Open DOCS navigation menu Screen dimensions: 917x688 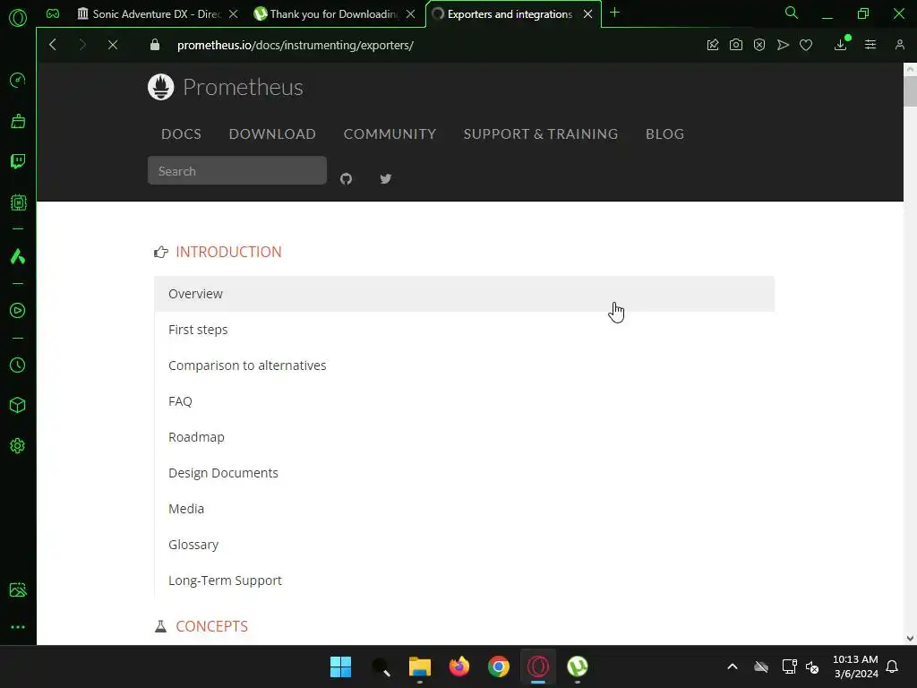pyautogui.click(x=181, y=134)
